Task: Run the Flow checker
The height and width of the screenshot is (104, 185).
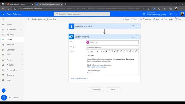Action: click(167, 19)
